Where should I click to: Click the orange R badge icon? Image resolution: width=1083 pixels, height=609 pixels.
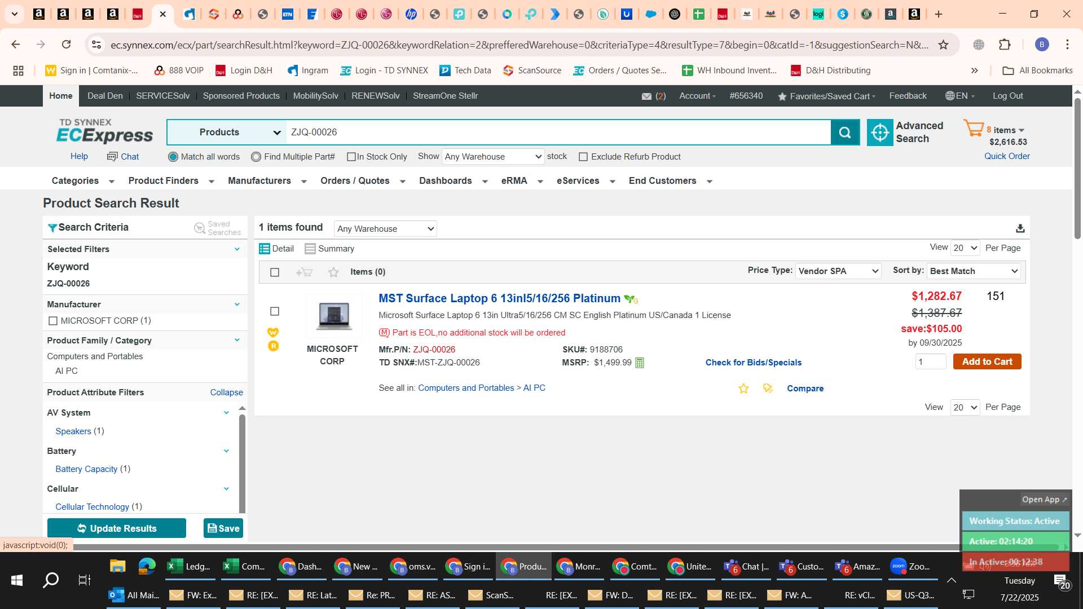point(273,346)
